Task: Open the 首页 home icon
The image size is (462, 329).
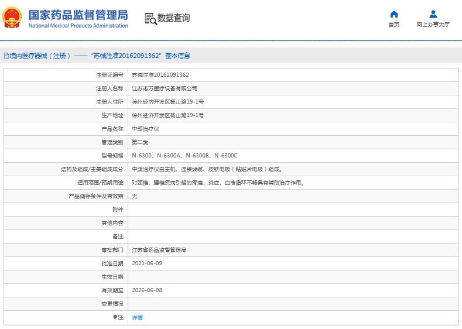Action: click(394, 14)
